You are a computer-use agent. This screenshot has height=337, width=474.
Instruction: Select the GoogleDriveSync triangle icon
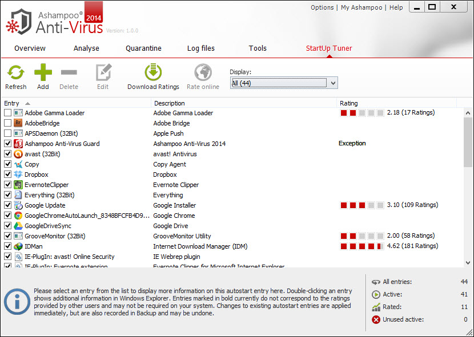(18, 226)
